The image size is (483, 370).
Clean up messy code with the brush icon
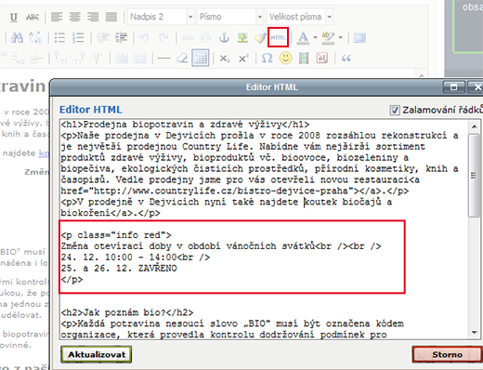tap(260, 37)
